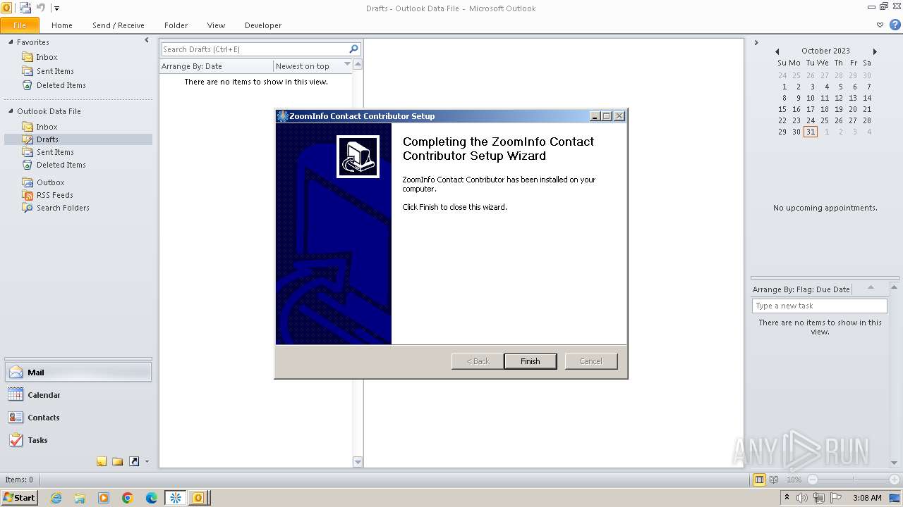This screenshot has width=903, height=507.
Task: Switch to the Tasks module
Action: point(78,440)
